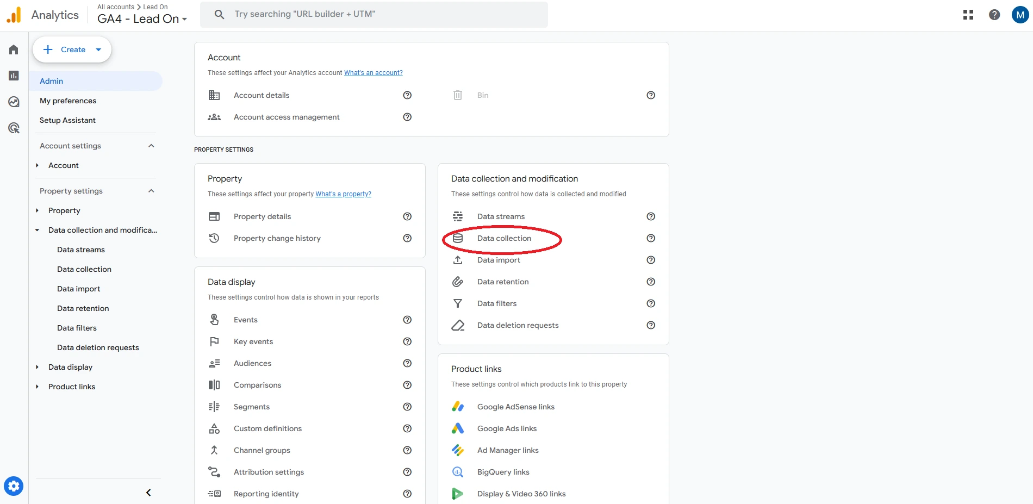The image size is (1033, 504).
Task: Select My preferences in the sidebar
Action: point(68,101)
